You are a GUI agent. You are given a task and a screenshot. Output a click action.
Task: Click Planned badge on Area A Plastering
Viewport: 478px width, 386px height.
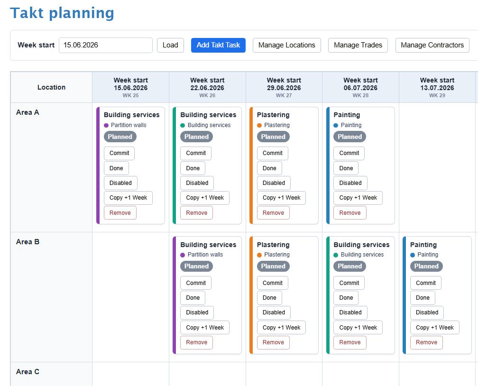point(273,137)
